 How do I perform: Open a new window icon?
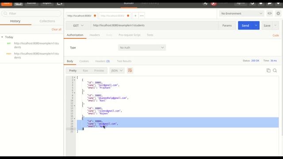click(60, 4)
